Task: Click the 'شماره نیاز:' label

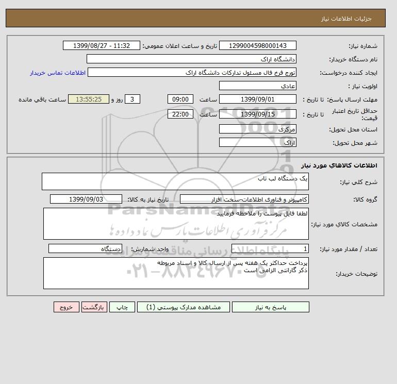Action: pos(363,46)
